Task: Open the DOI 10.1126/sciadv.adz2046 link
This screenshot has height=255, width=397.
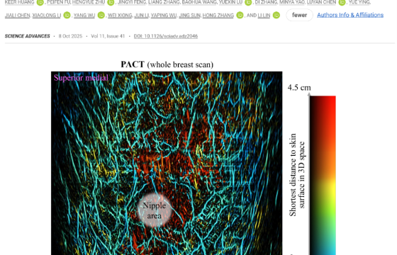Action: click(x=166, y=36)
